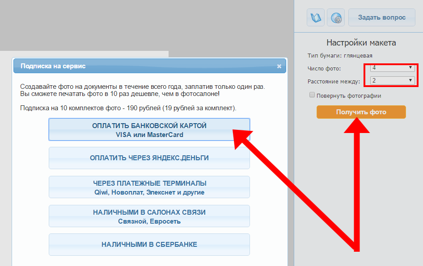423x266 pixels.
Task: Enable the Повернуть фотографии checkbox
Action: [x=312, y=95]
